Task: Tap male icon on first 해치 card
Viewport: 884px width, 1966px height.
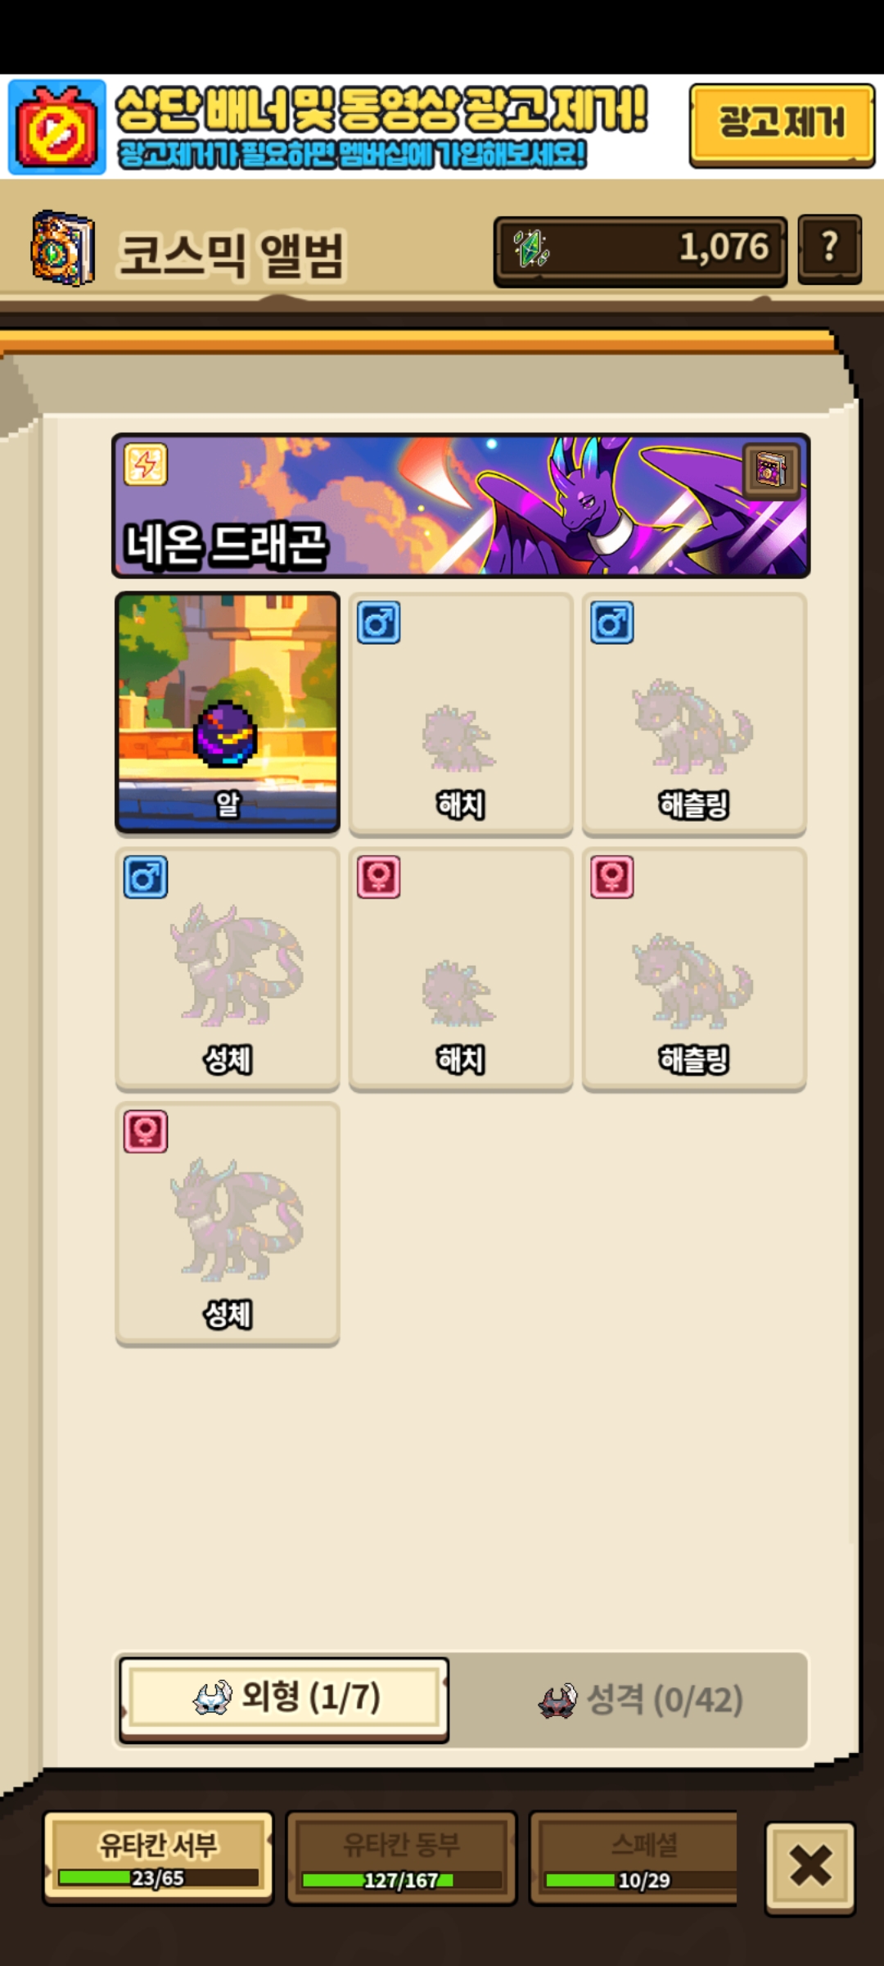Action: (x=378, y=623)
